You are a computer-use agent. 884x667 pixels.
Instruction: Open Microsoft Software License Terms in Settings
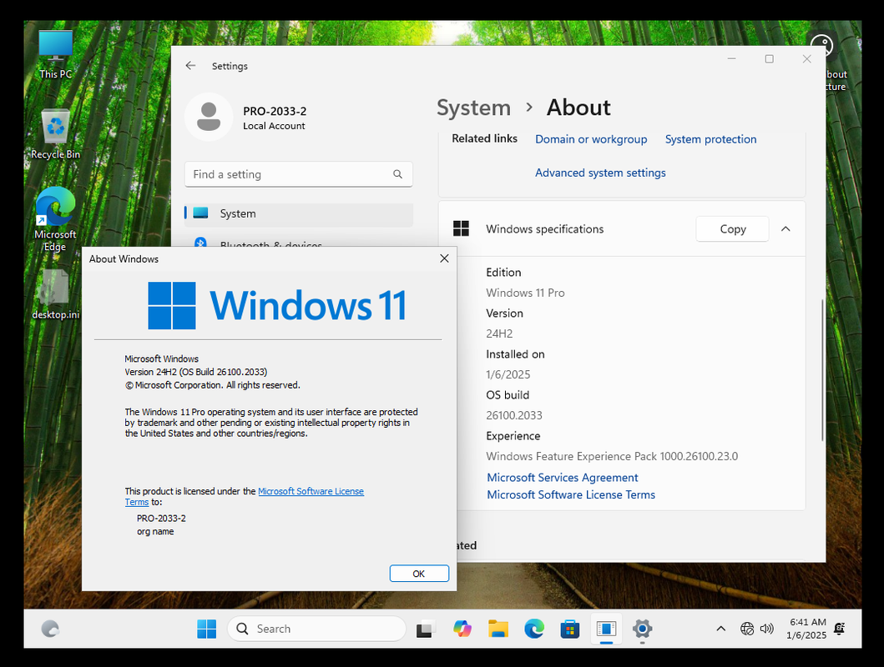click(570, 494)
